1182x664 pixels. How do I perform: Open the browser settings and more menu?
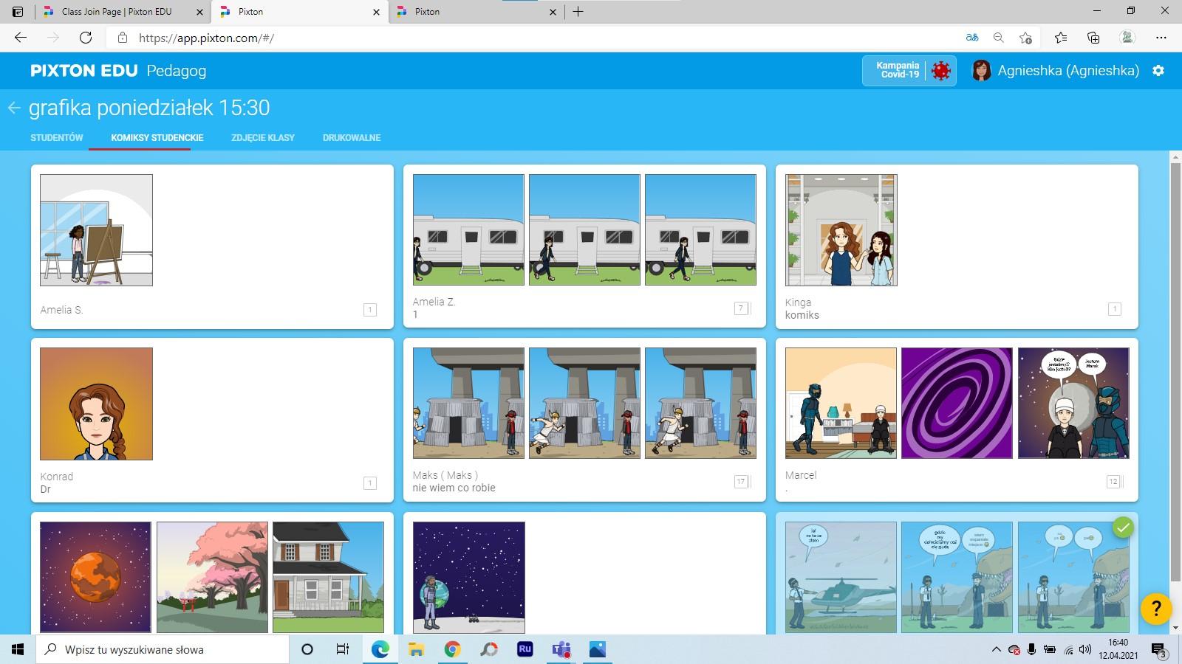1161,38
